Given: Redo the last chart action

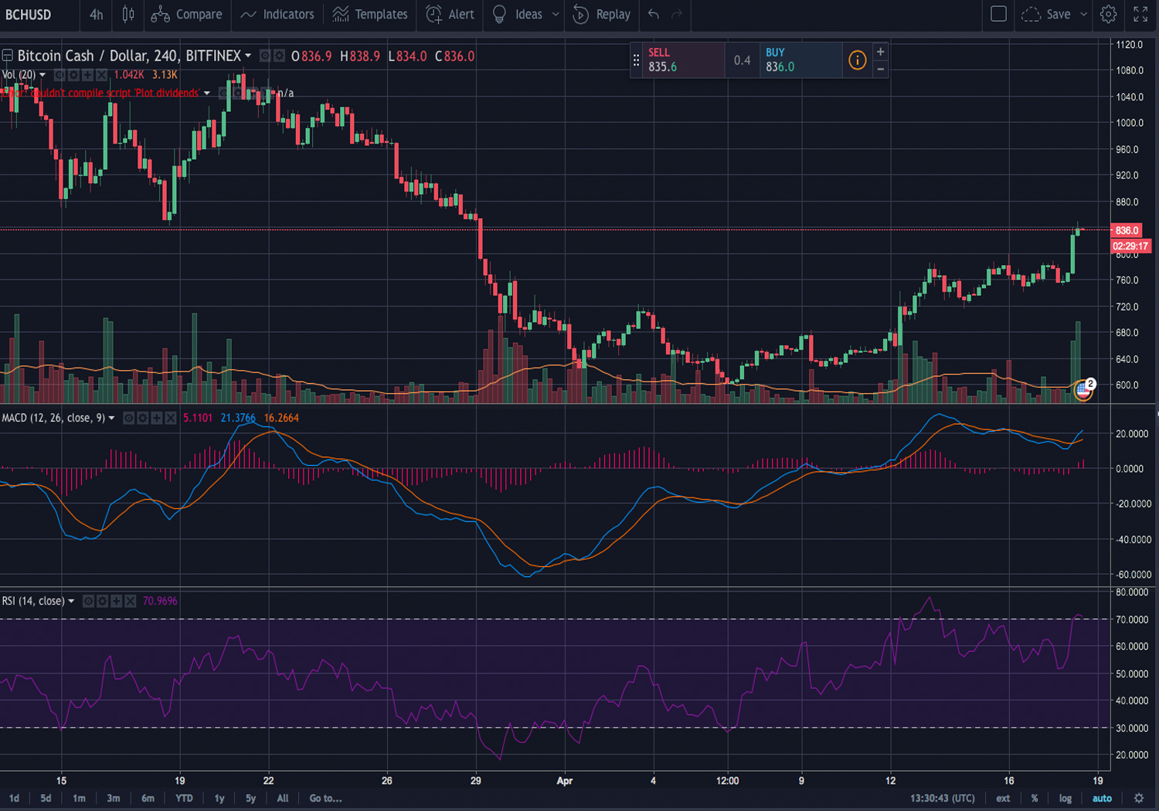Looking at the screenshot, I should [x=677, y=14].
